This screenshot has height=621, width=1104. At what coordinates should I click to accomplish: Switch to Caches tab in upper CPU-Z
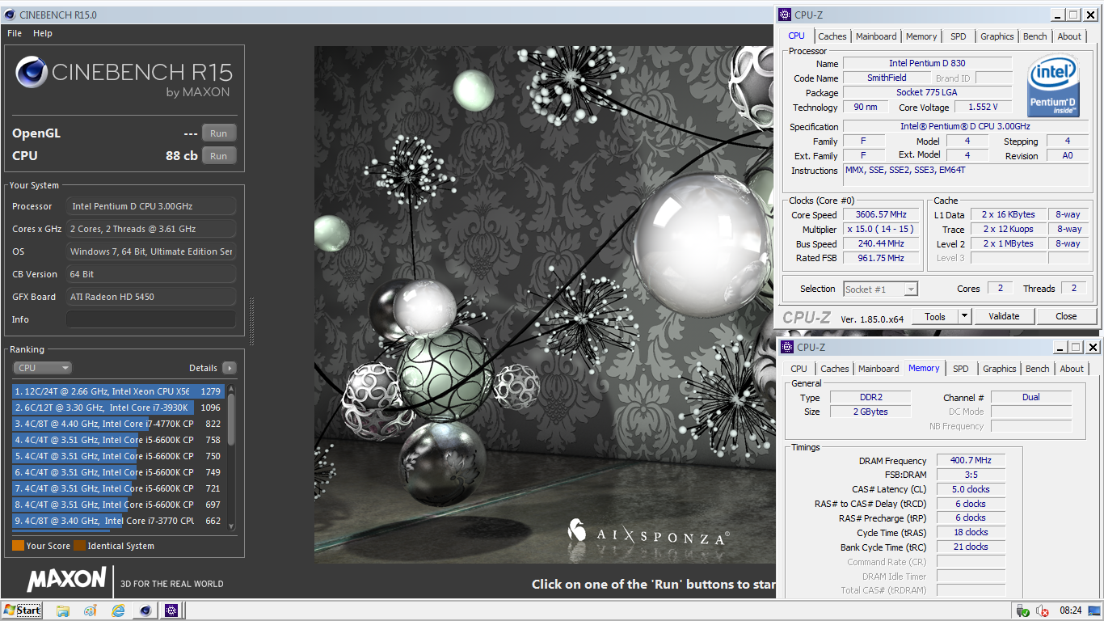[832, 36]
